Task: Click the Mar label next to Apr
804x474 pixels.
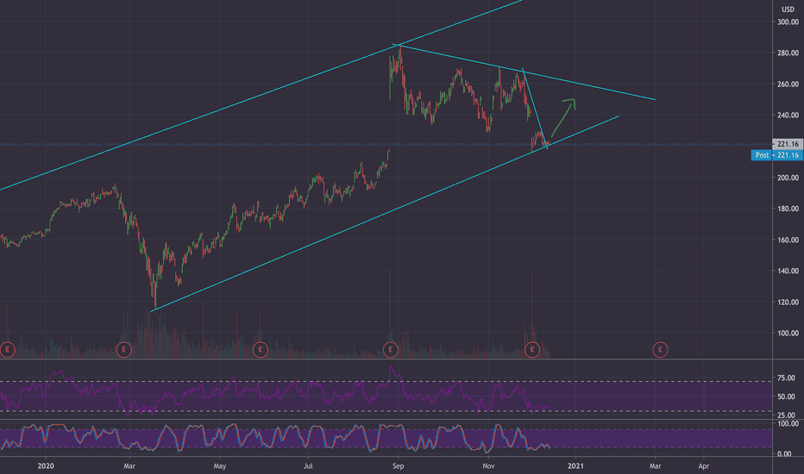Action: (655, 465)
